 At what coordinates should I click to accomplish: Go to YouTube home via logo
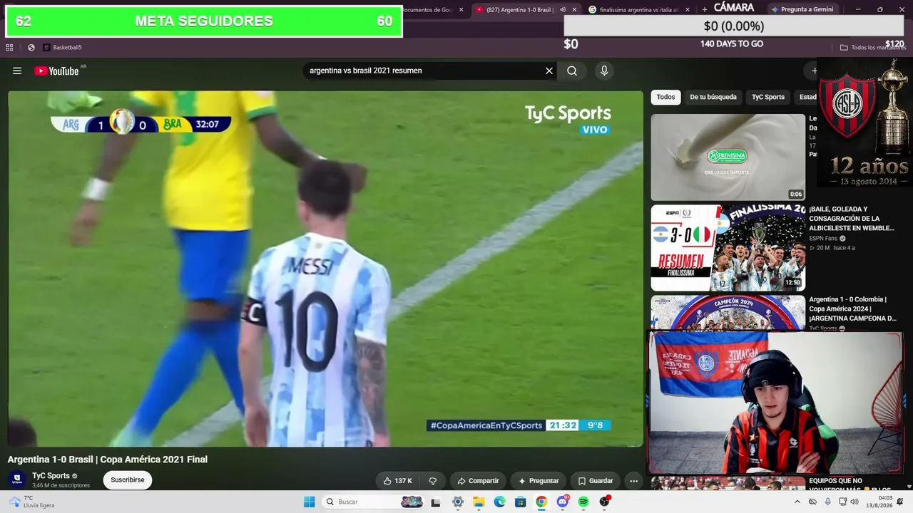[x=56, y=71]
